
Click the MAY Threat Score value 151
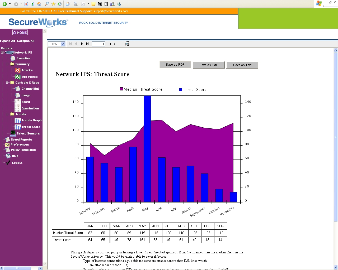pos(142,240)
